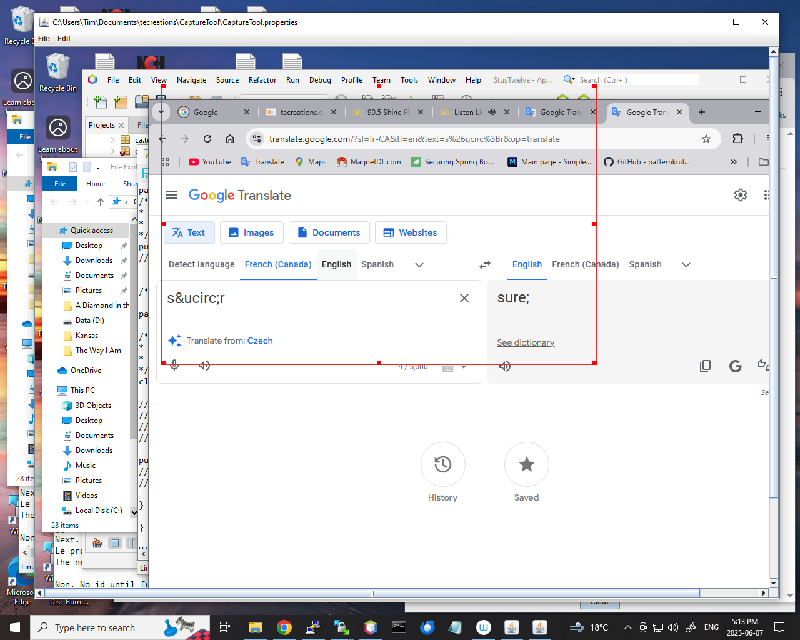
Task: Open new Chrome tab with plus icon
Action: pos(702,112)
